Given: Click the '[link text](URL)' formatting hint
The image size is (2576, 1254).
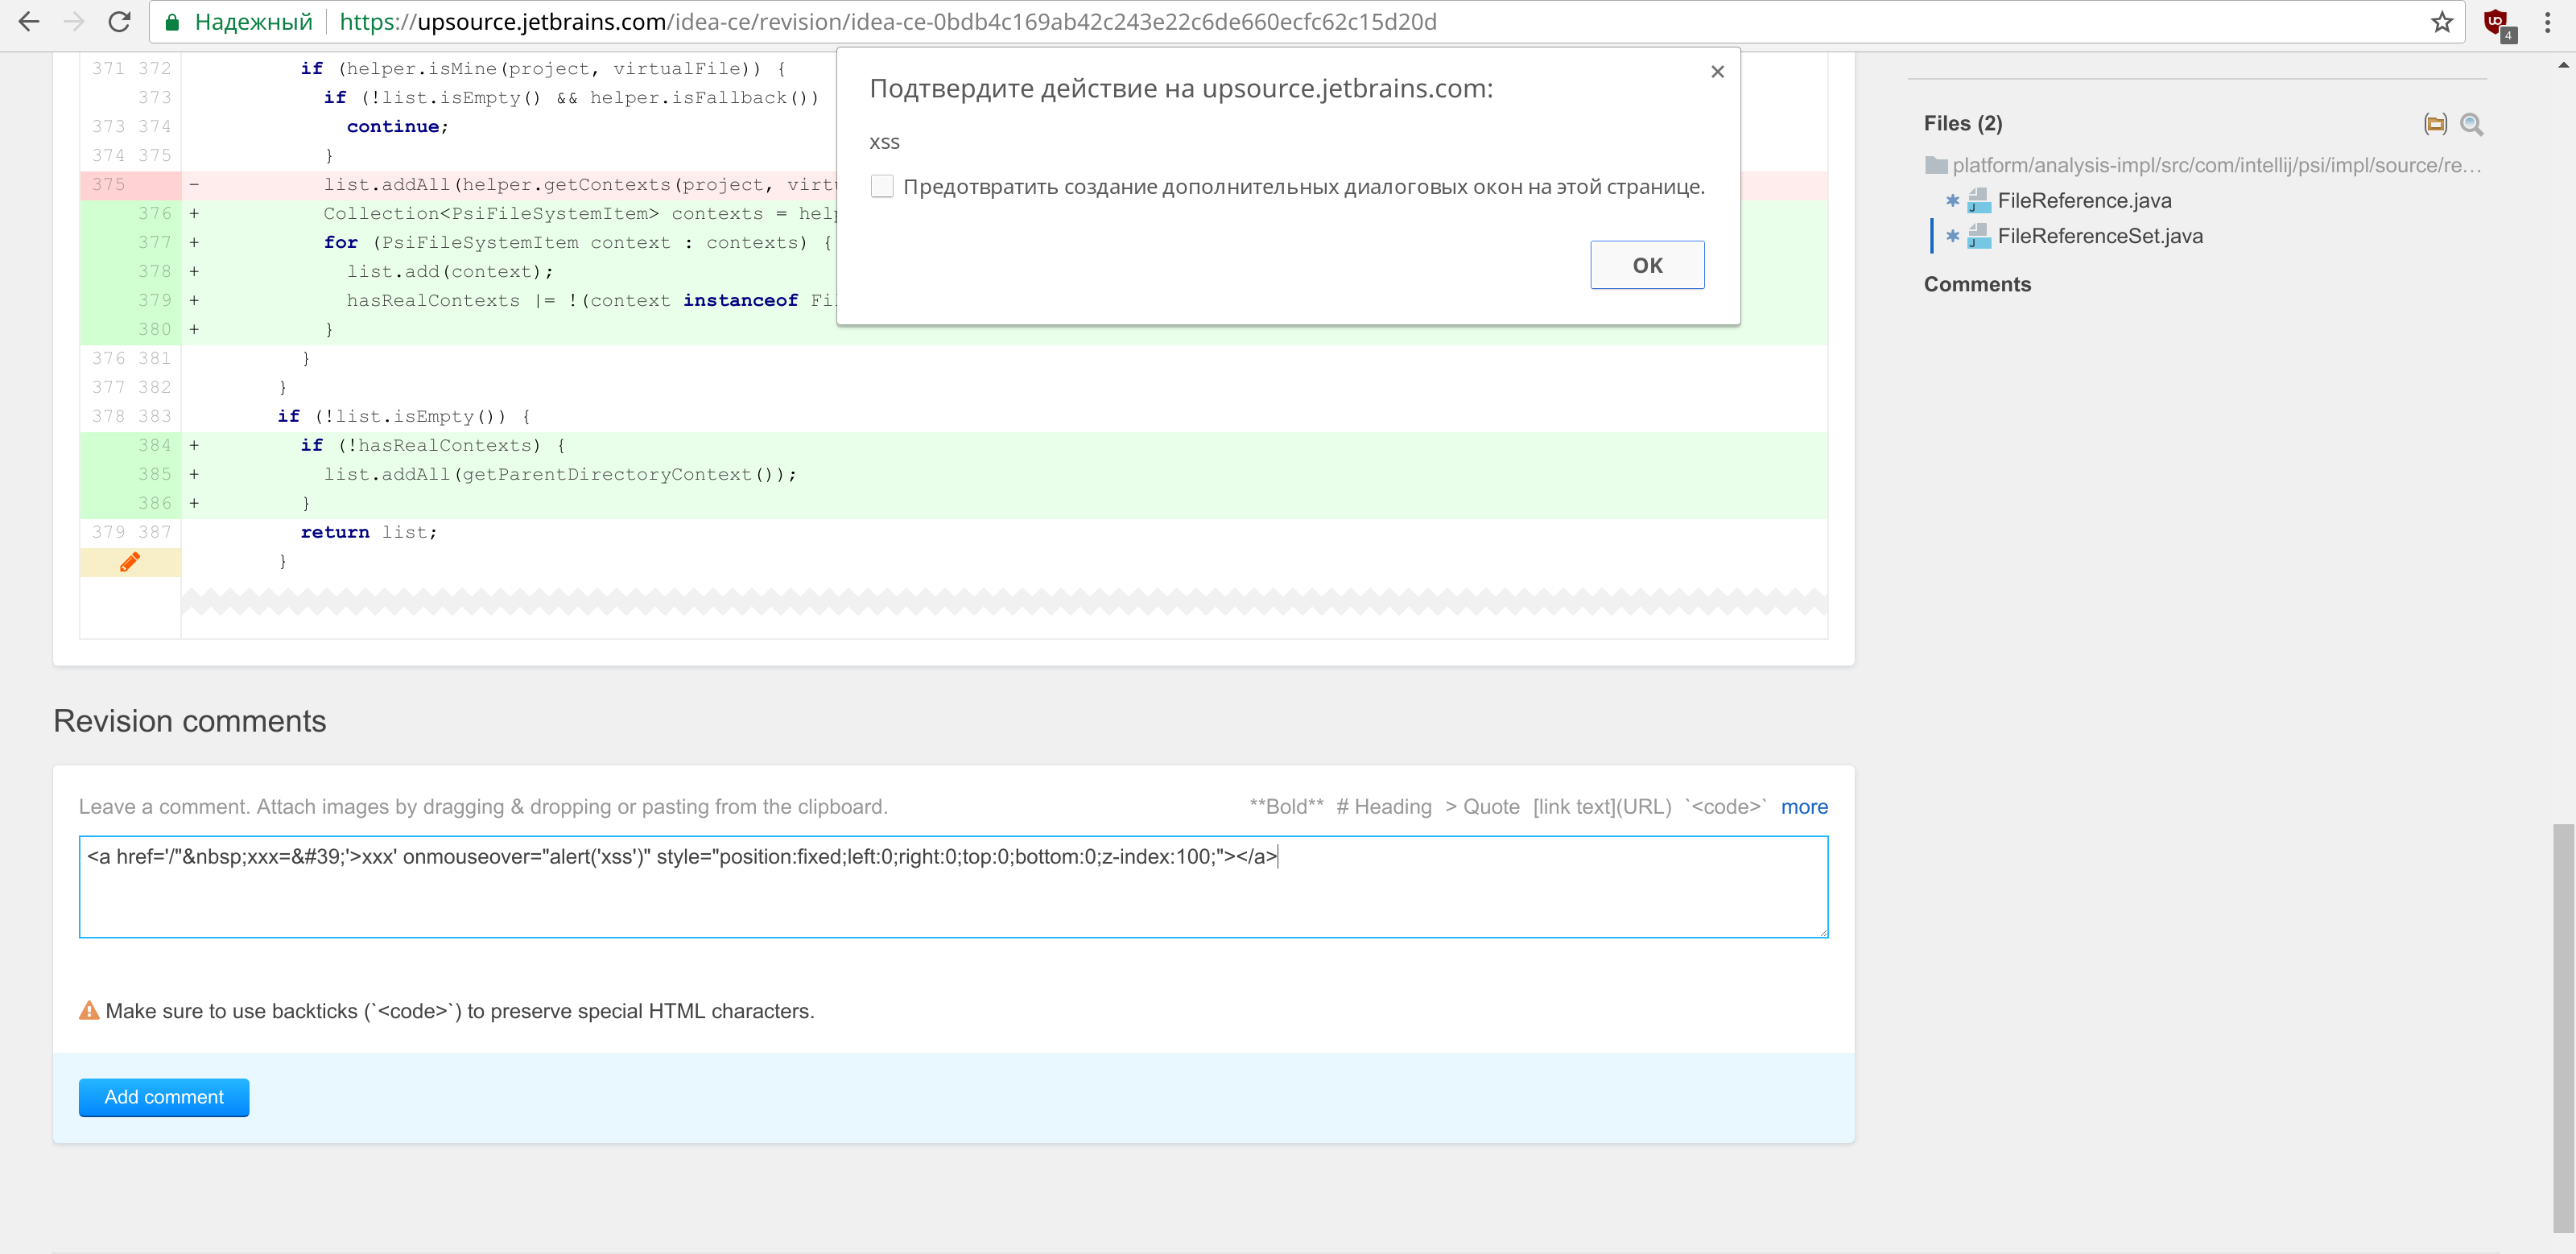Looking at the screenshot, I should pyautogui.click(x=1602, y=807).
